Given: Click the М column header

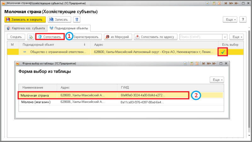Looking at the screenshot, I should [x=12, y=45].
